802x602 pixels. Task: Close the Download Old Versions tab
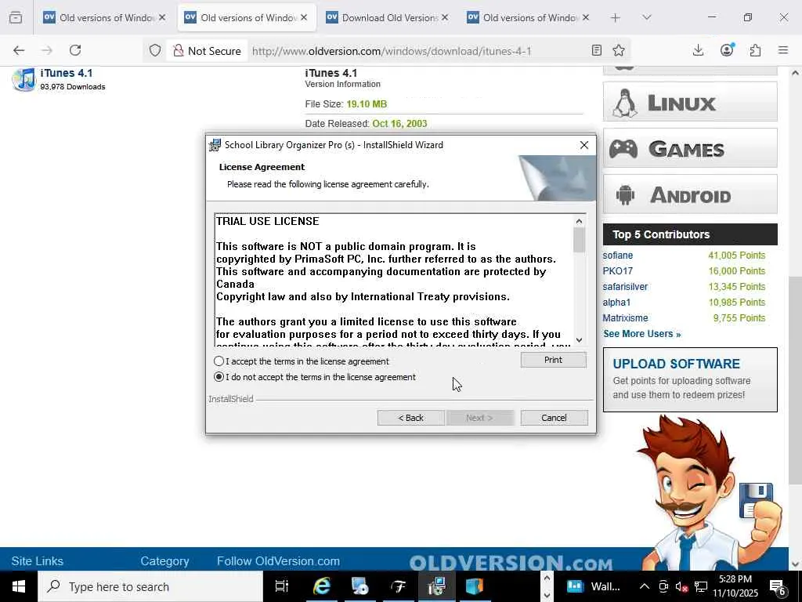click(x=445, y=17)
